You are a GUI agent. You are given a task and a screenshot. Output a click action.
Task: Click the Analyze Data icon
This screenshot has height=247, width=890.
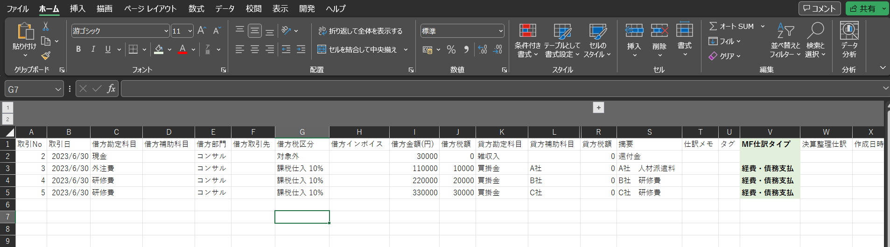(x=849, y=31)
